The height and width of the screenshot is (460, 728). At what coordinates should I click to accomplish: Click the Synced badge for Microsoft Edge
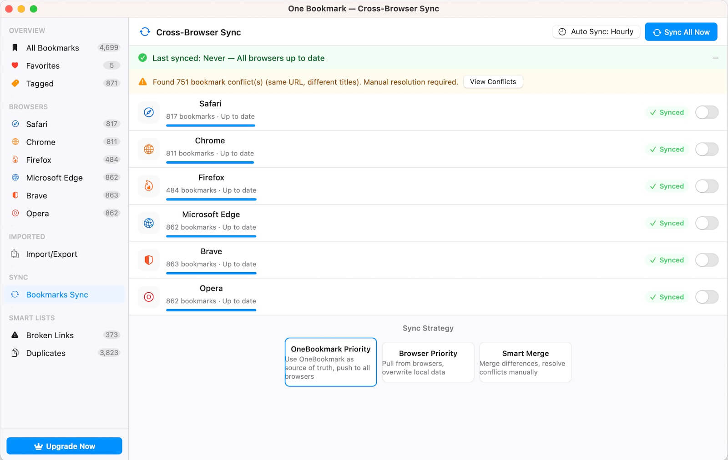(x=667, y=223)
